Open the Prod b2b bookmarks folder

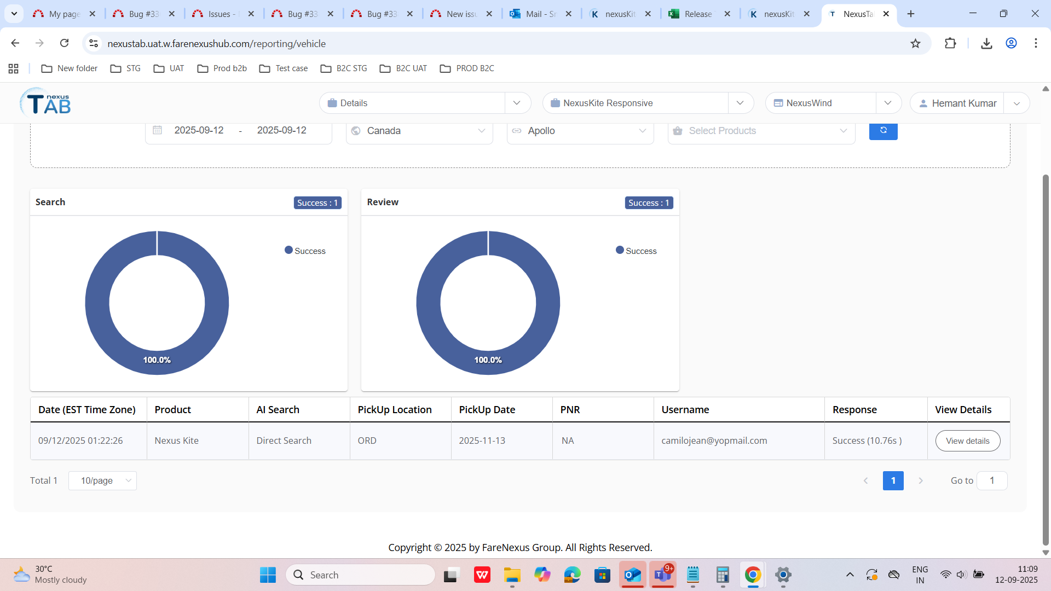click(x=222, y=68)
